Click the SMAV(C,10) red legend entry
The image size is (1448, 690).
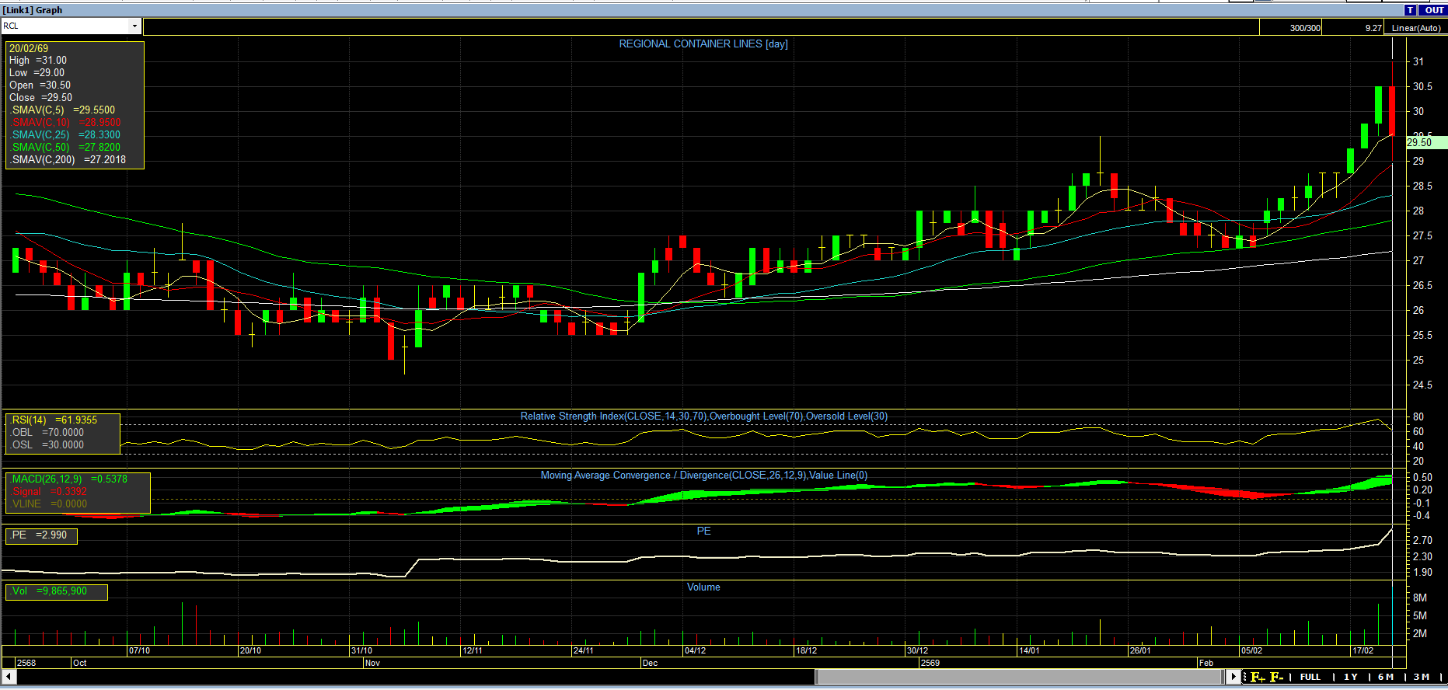65,123
